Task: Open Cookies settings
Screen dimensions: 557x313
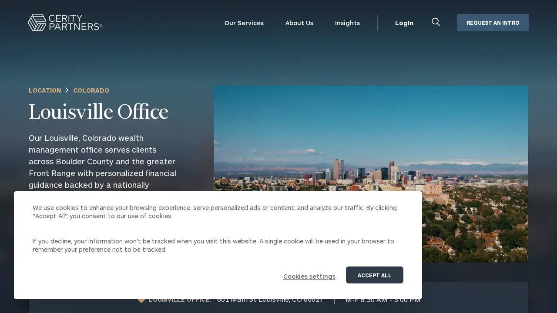Action: pos(309,276)
